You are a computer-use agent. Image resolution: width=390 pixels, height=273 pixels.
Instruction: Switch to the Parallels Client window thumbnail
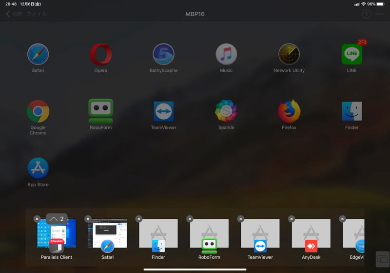(x=57, y=233)
